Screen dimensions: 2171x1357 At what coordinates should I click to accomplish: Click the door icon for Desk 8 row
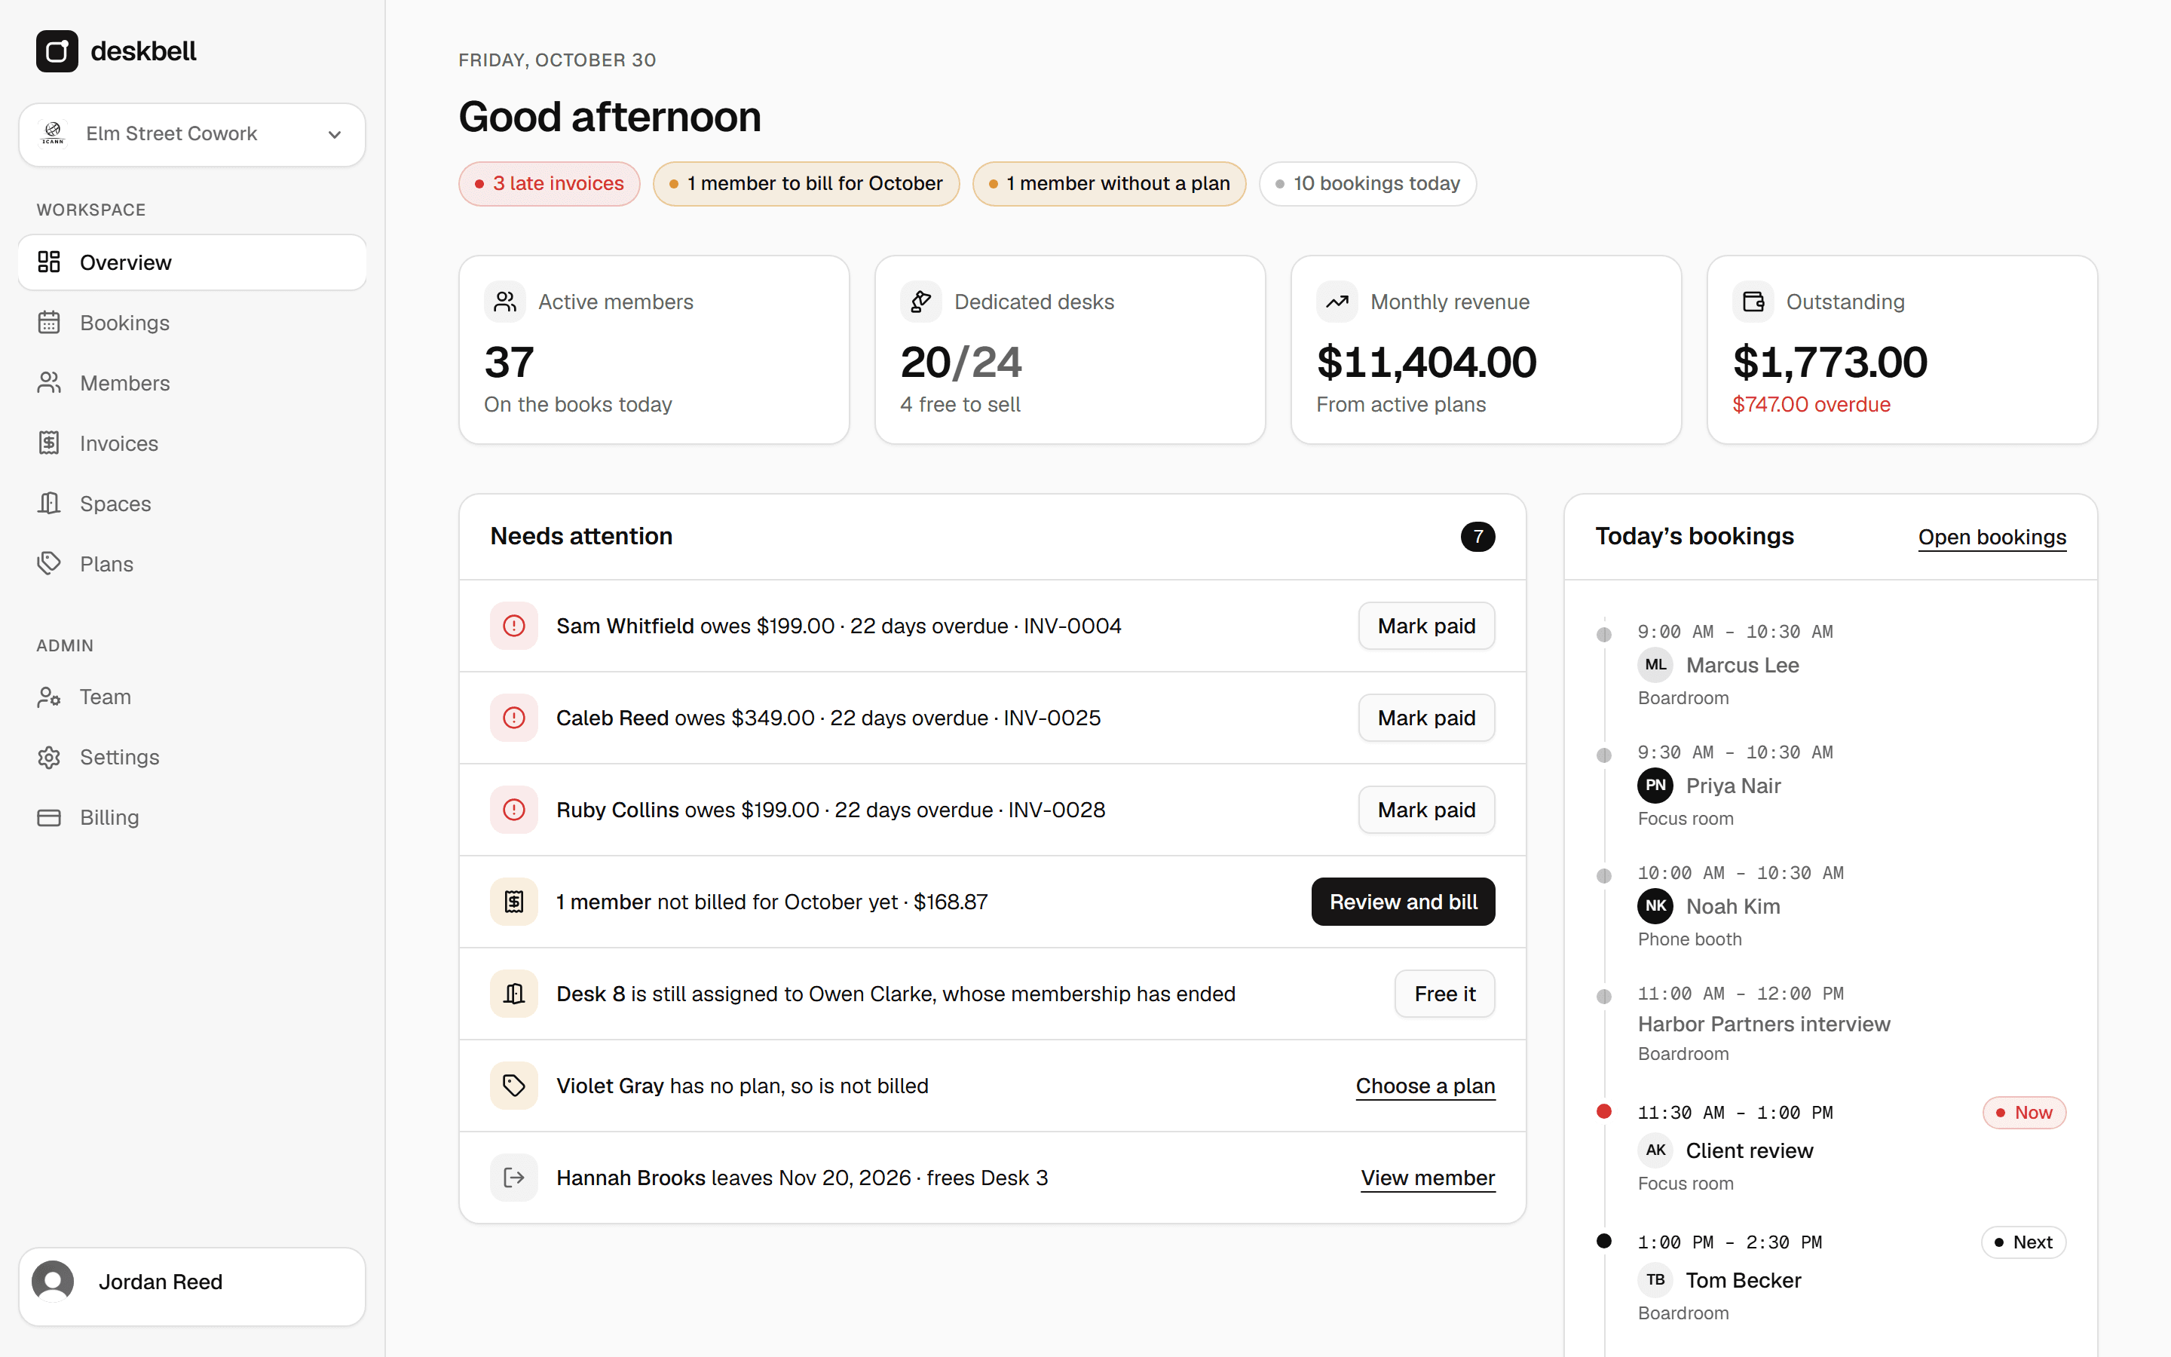click(514, 994)
